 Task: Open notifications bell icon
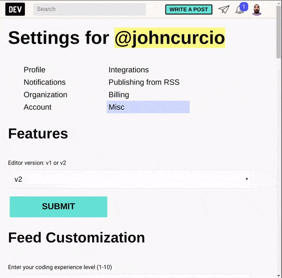point(240,9)
